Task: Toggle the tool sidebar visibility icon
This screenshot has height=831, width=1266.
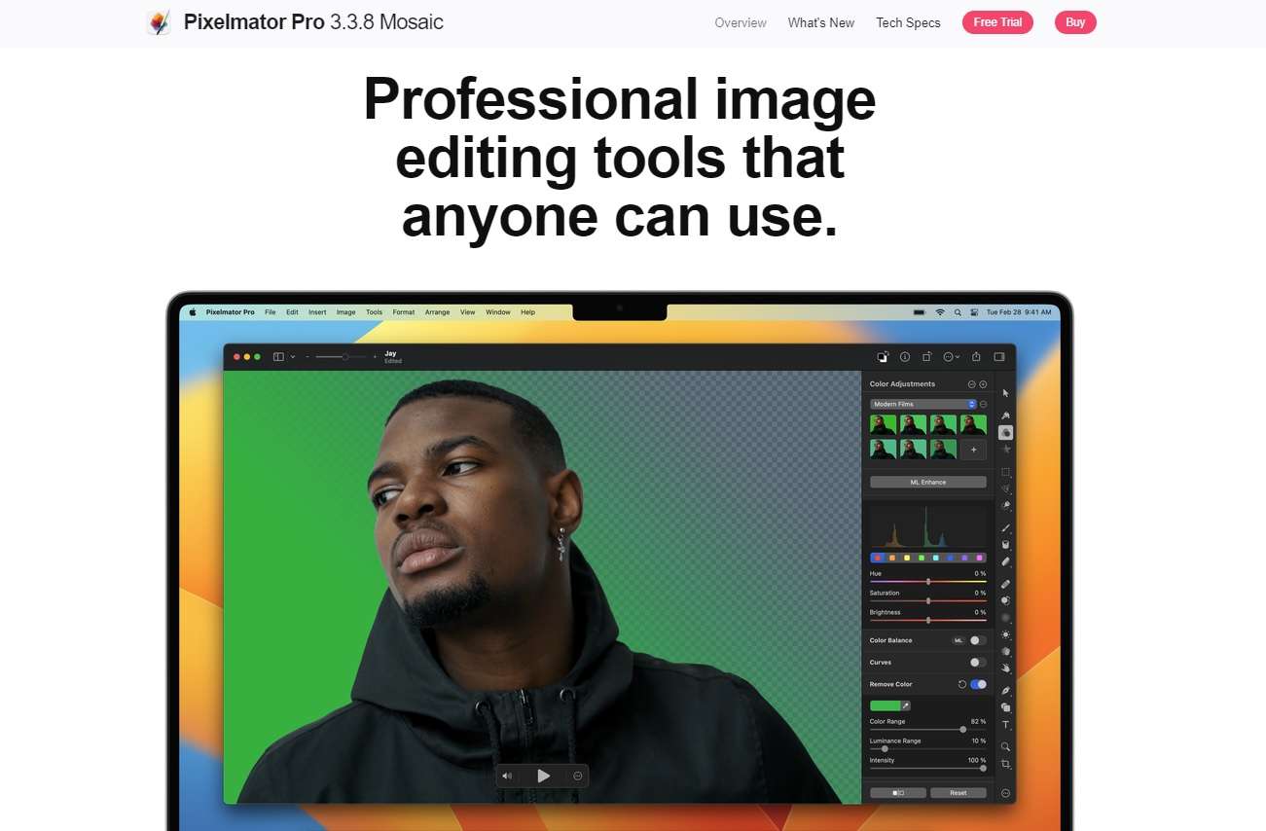Action: [999, 357]
